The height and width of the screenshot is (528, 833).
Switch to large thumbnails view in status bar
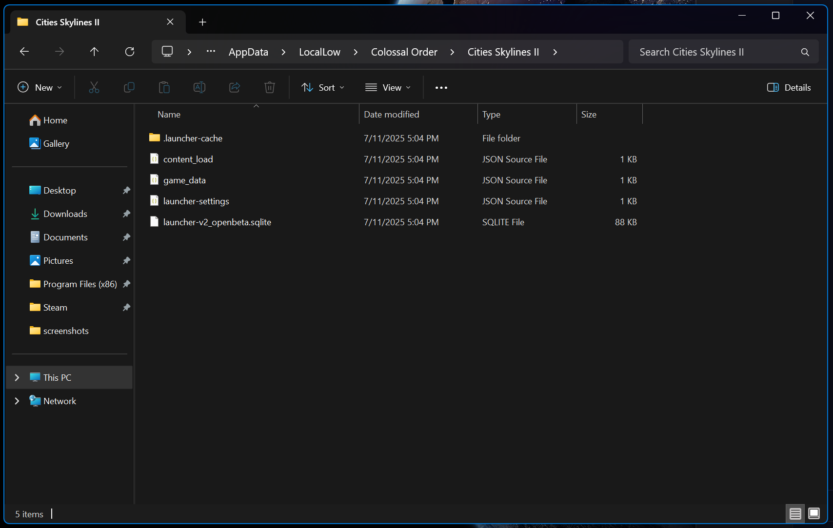[814, 513]
